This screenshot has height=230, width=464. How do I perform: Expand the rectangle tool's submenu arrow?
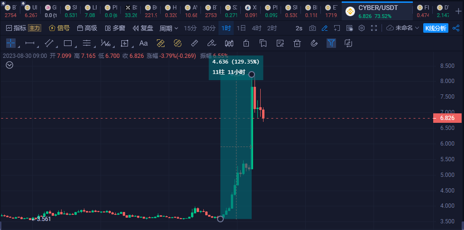coord(75,47)
